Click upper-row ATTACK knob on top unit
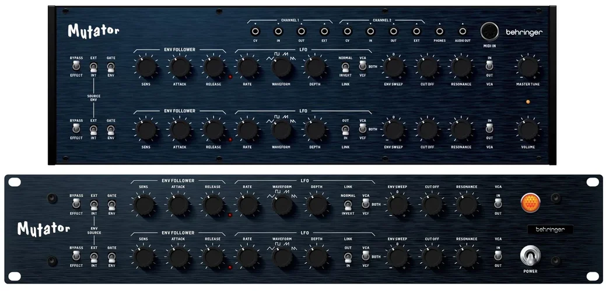The height and width of the screenshot is (291, 606). pos(180,67)
